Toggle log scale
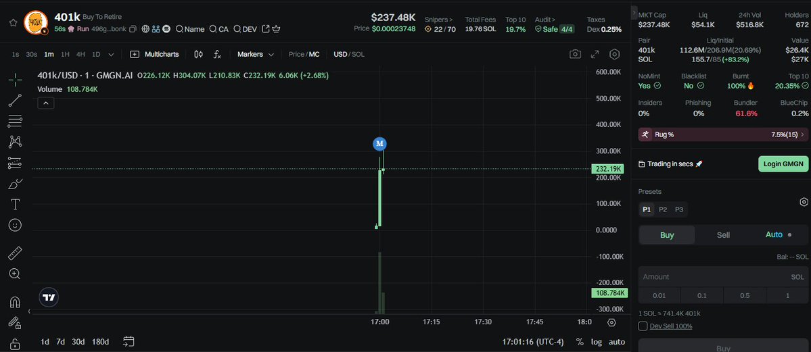Screen dimensions: 811x352 point(597,342)
